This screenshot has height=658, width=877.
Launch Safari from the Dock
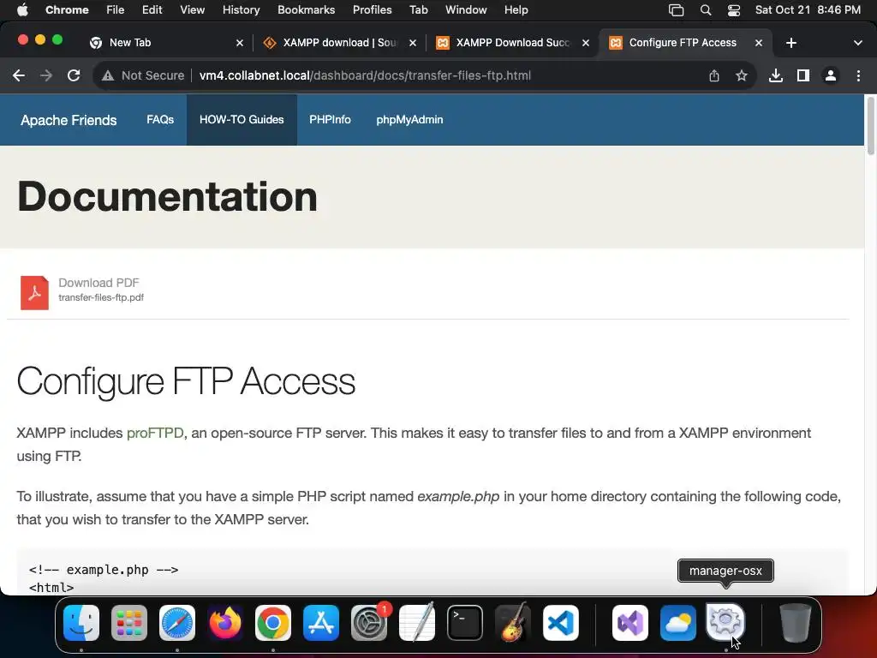click(x=177, y=623)
